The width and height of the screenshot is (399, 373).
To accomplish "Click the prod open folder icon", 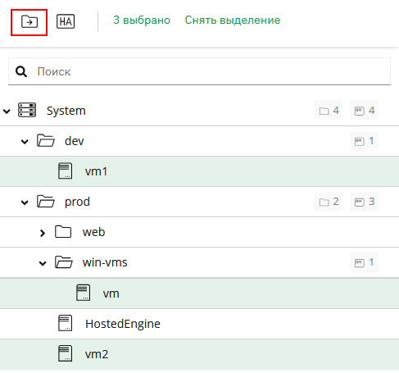I will click(x=46, y=202).
